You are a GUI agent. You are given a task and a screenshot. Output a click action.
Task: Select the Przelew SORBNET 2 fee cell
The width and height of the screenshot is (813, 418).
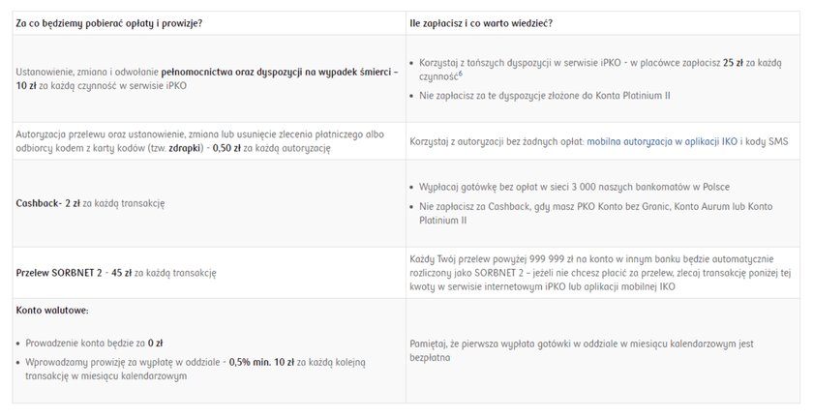coord(209,273)
